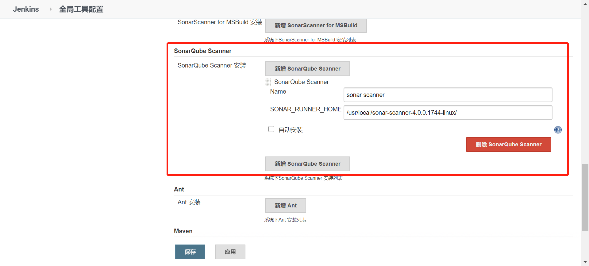Click the SonarScanner for MSBuild 安装 label
The image size is (589, 266).
220,22
